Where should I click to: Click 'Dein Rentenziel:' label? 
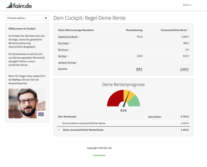[67, 117]
